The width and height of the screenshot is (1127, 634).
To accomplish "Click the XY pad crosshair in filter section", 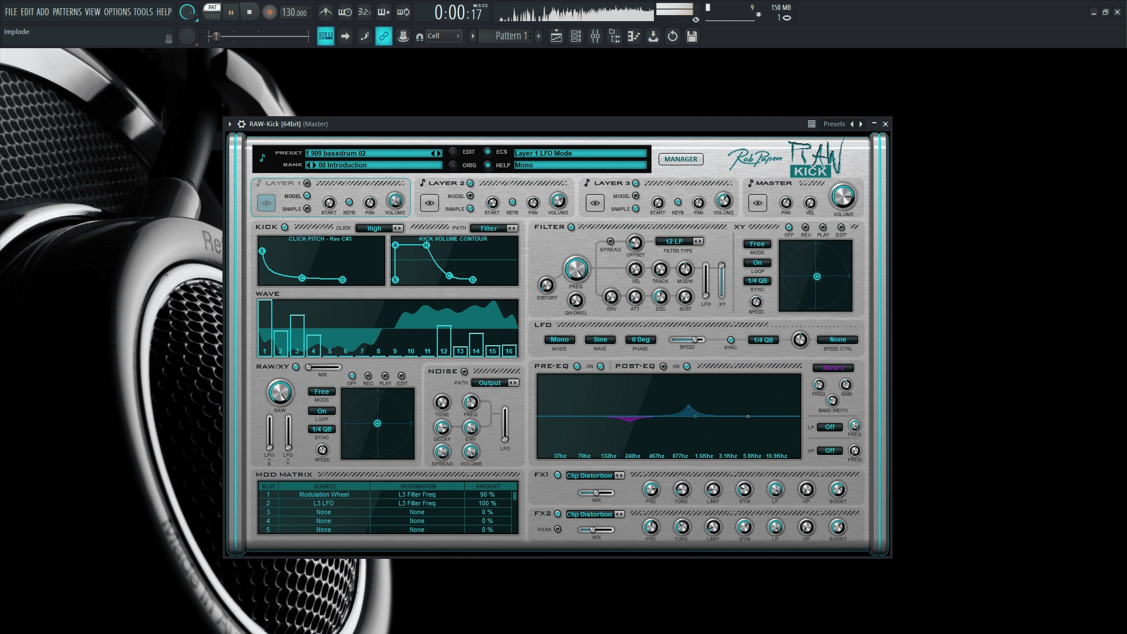I will [x=817, y=276].
